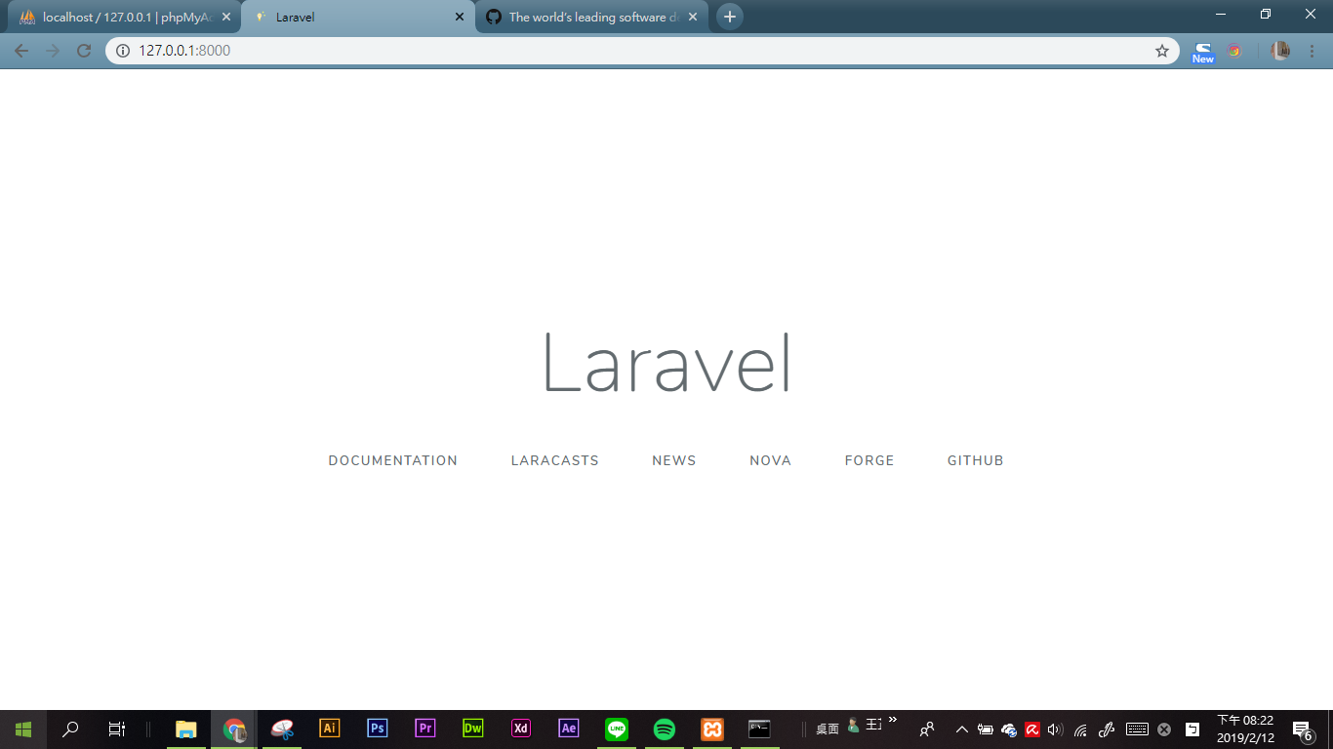Click the 桌面 desktop toolbar label
The height and width of the screenshot is (749, 1333).
828,729
